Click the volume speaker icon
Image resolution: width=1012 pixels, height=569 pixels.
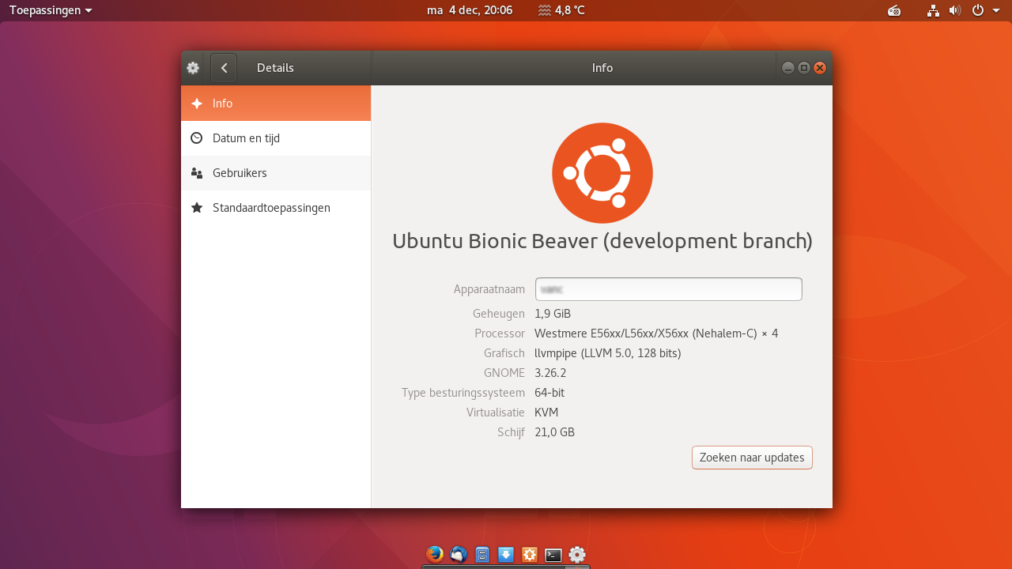pos(955,10)
